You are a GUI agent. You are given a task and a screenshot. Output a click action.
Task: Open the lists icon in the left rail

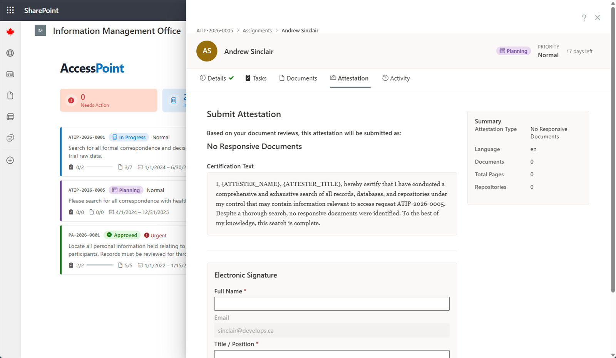[x=10, y=117]
